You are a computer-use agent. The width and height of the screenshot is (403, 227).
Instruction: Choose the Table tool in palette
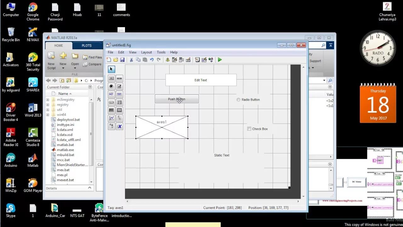[x=119, y=110]
